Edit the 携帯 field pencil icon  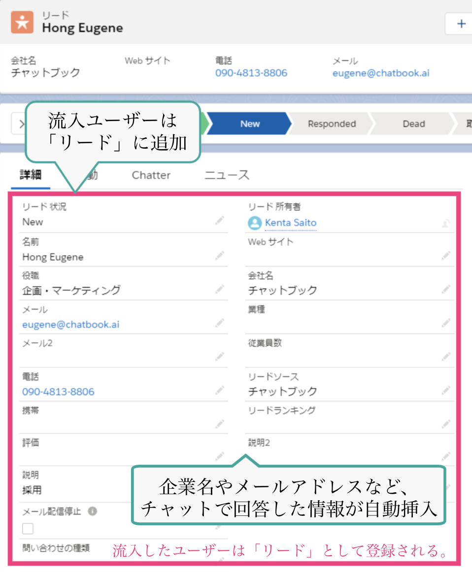[219, 423]
